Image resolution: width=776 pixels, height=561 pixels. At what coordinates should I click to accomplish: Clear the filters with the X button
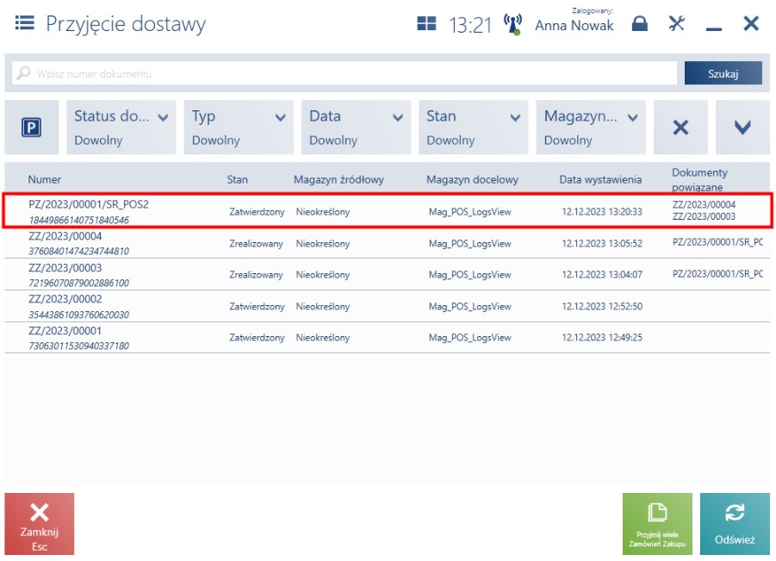tap(680, 128)
